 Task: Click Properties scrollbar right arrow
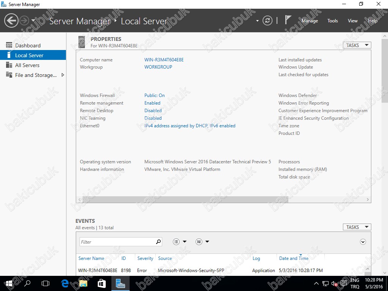(368, 199)
